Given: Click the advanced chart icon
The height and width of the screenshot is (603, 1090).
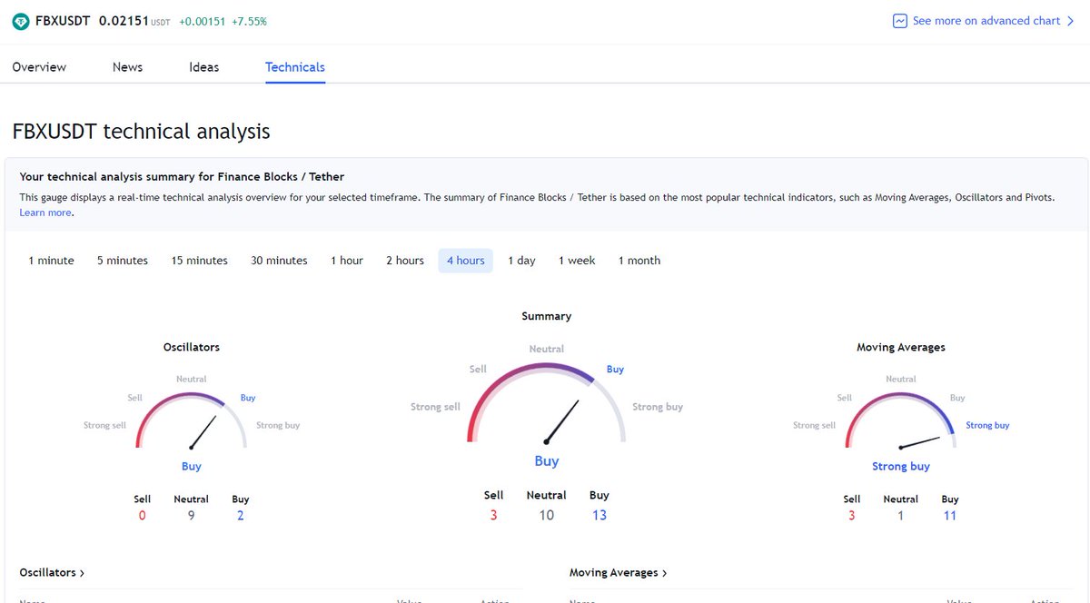Looking at the screenshot, I should point(900,21).
